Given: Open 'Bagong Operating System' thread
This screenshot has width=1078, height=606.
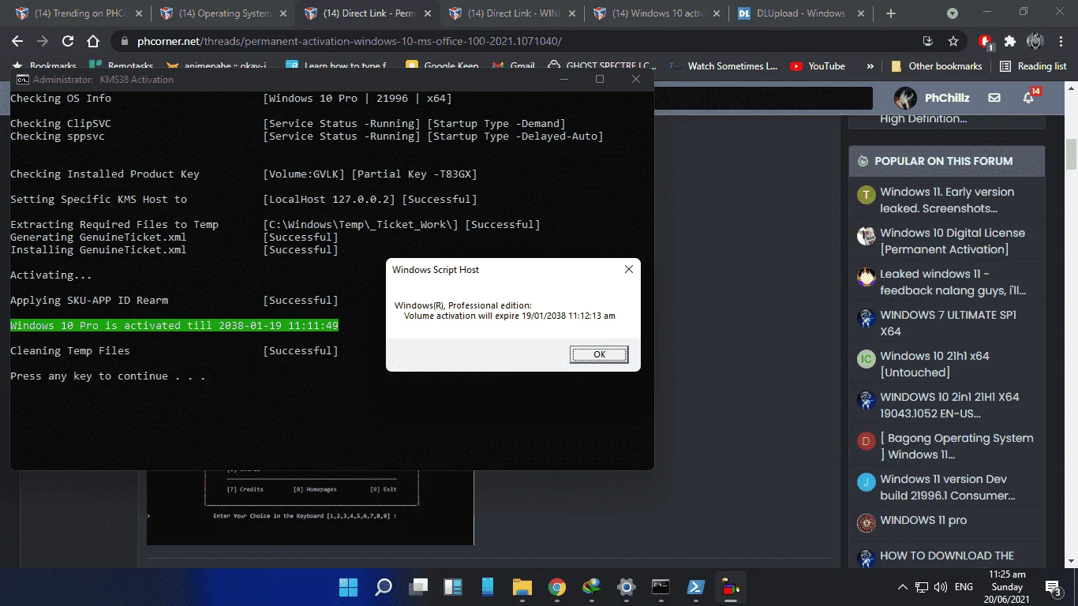Looking at the screenshot, I should (956, 446).
